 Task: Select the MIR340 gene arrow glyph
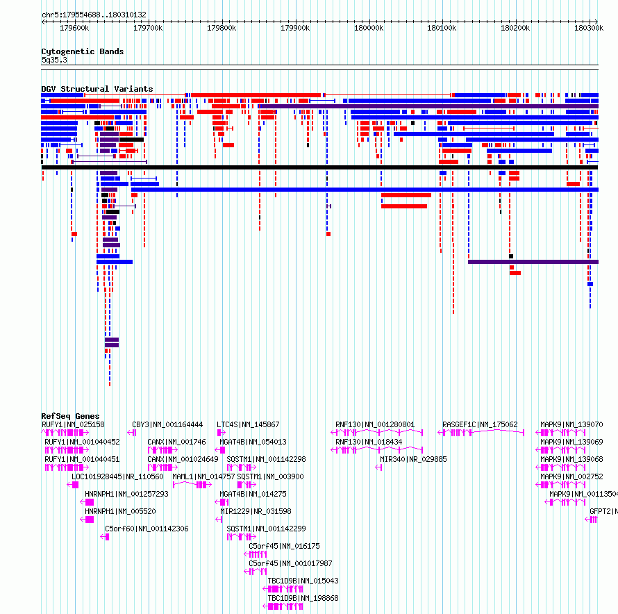(x=378, y=467)
